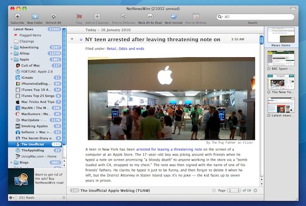
Task: Click 'Want to get rid of the ads?' text
Action: [49, 179]
